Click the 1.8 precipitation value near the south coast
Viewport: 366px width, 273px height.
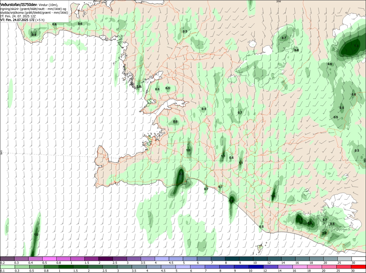[x=231, y=201]
